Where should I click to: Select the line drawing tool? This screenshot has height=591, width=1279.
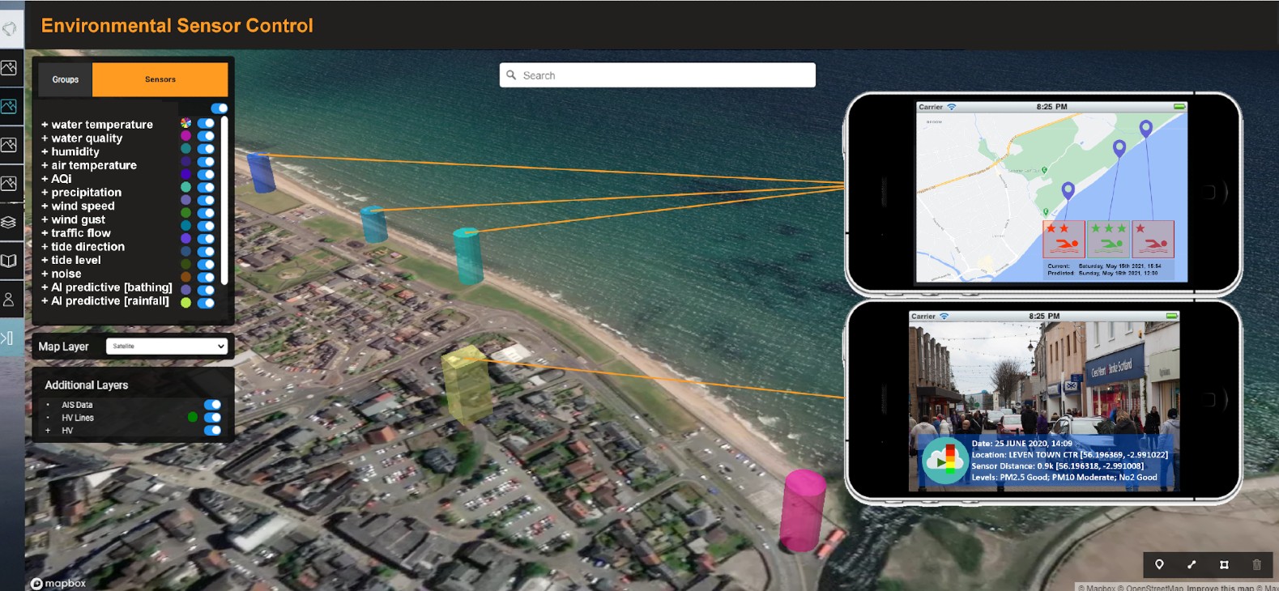point(1192,564)
